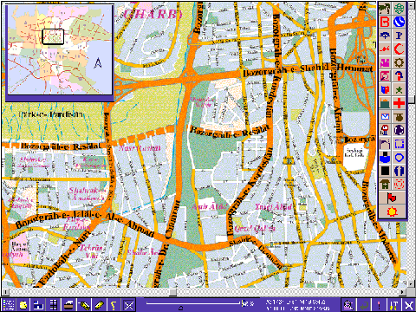416x312 pixels.
Task: Pick the red and blue umbrella icon
Action: [x=400, y=76]
